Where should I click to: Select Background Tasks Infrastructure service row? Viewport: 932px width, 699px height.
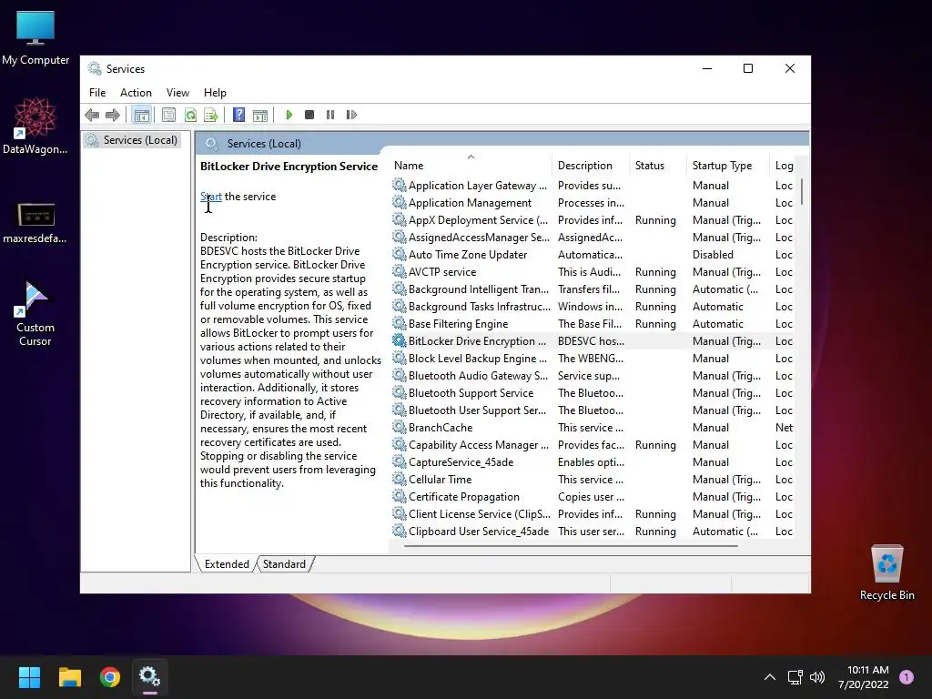pyautogui.click(x=592, y=307)
